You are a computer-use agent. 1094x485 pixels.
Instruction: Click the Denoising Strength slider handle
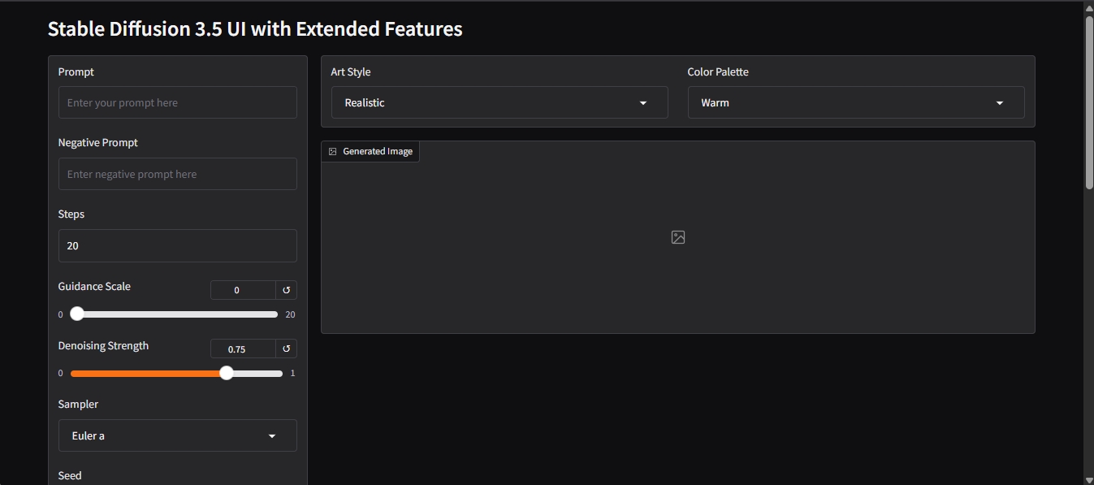(x=227, y=373)
